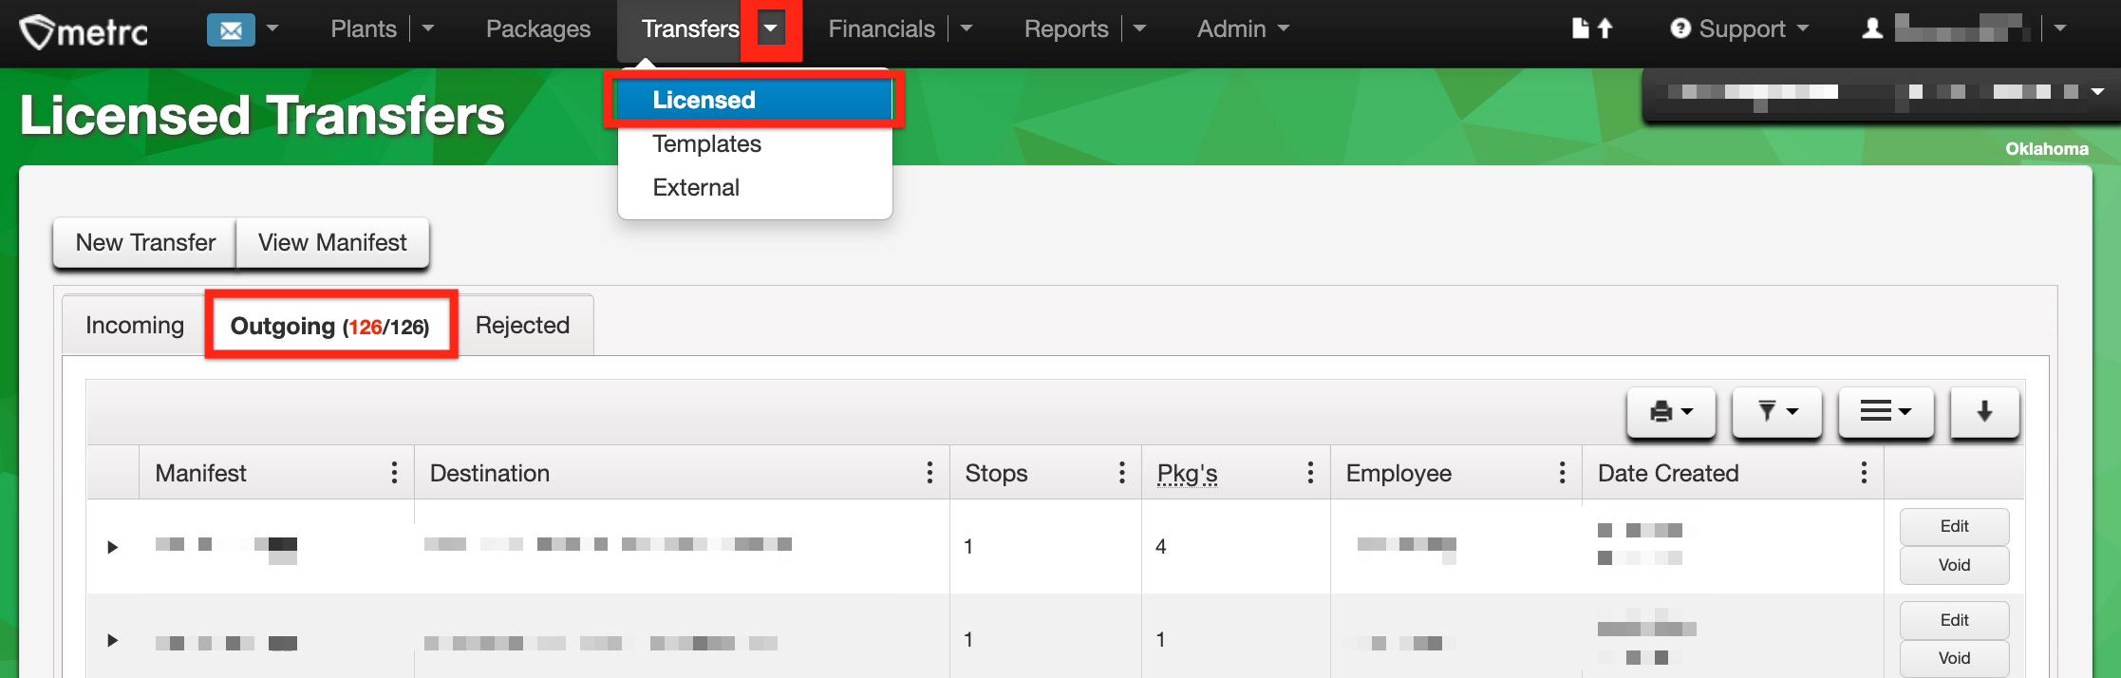Open the Transfers menu
The width and height of the screenshot is (2121, 678).
coord(690,28)
